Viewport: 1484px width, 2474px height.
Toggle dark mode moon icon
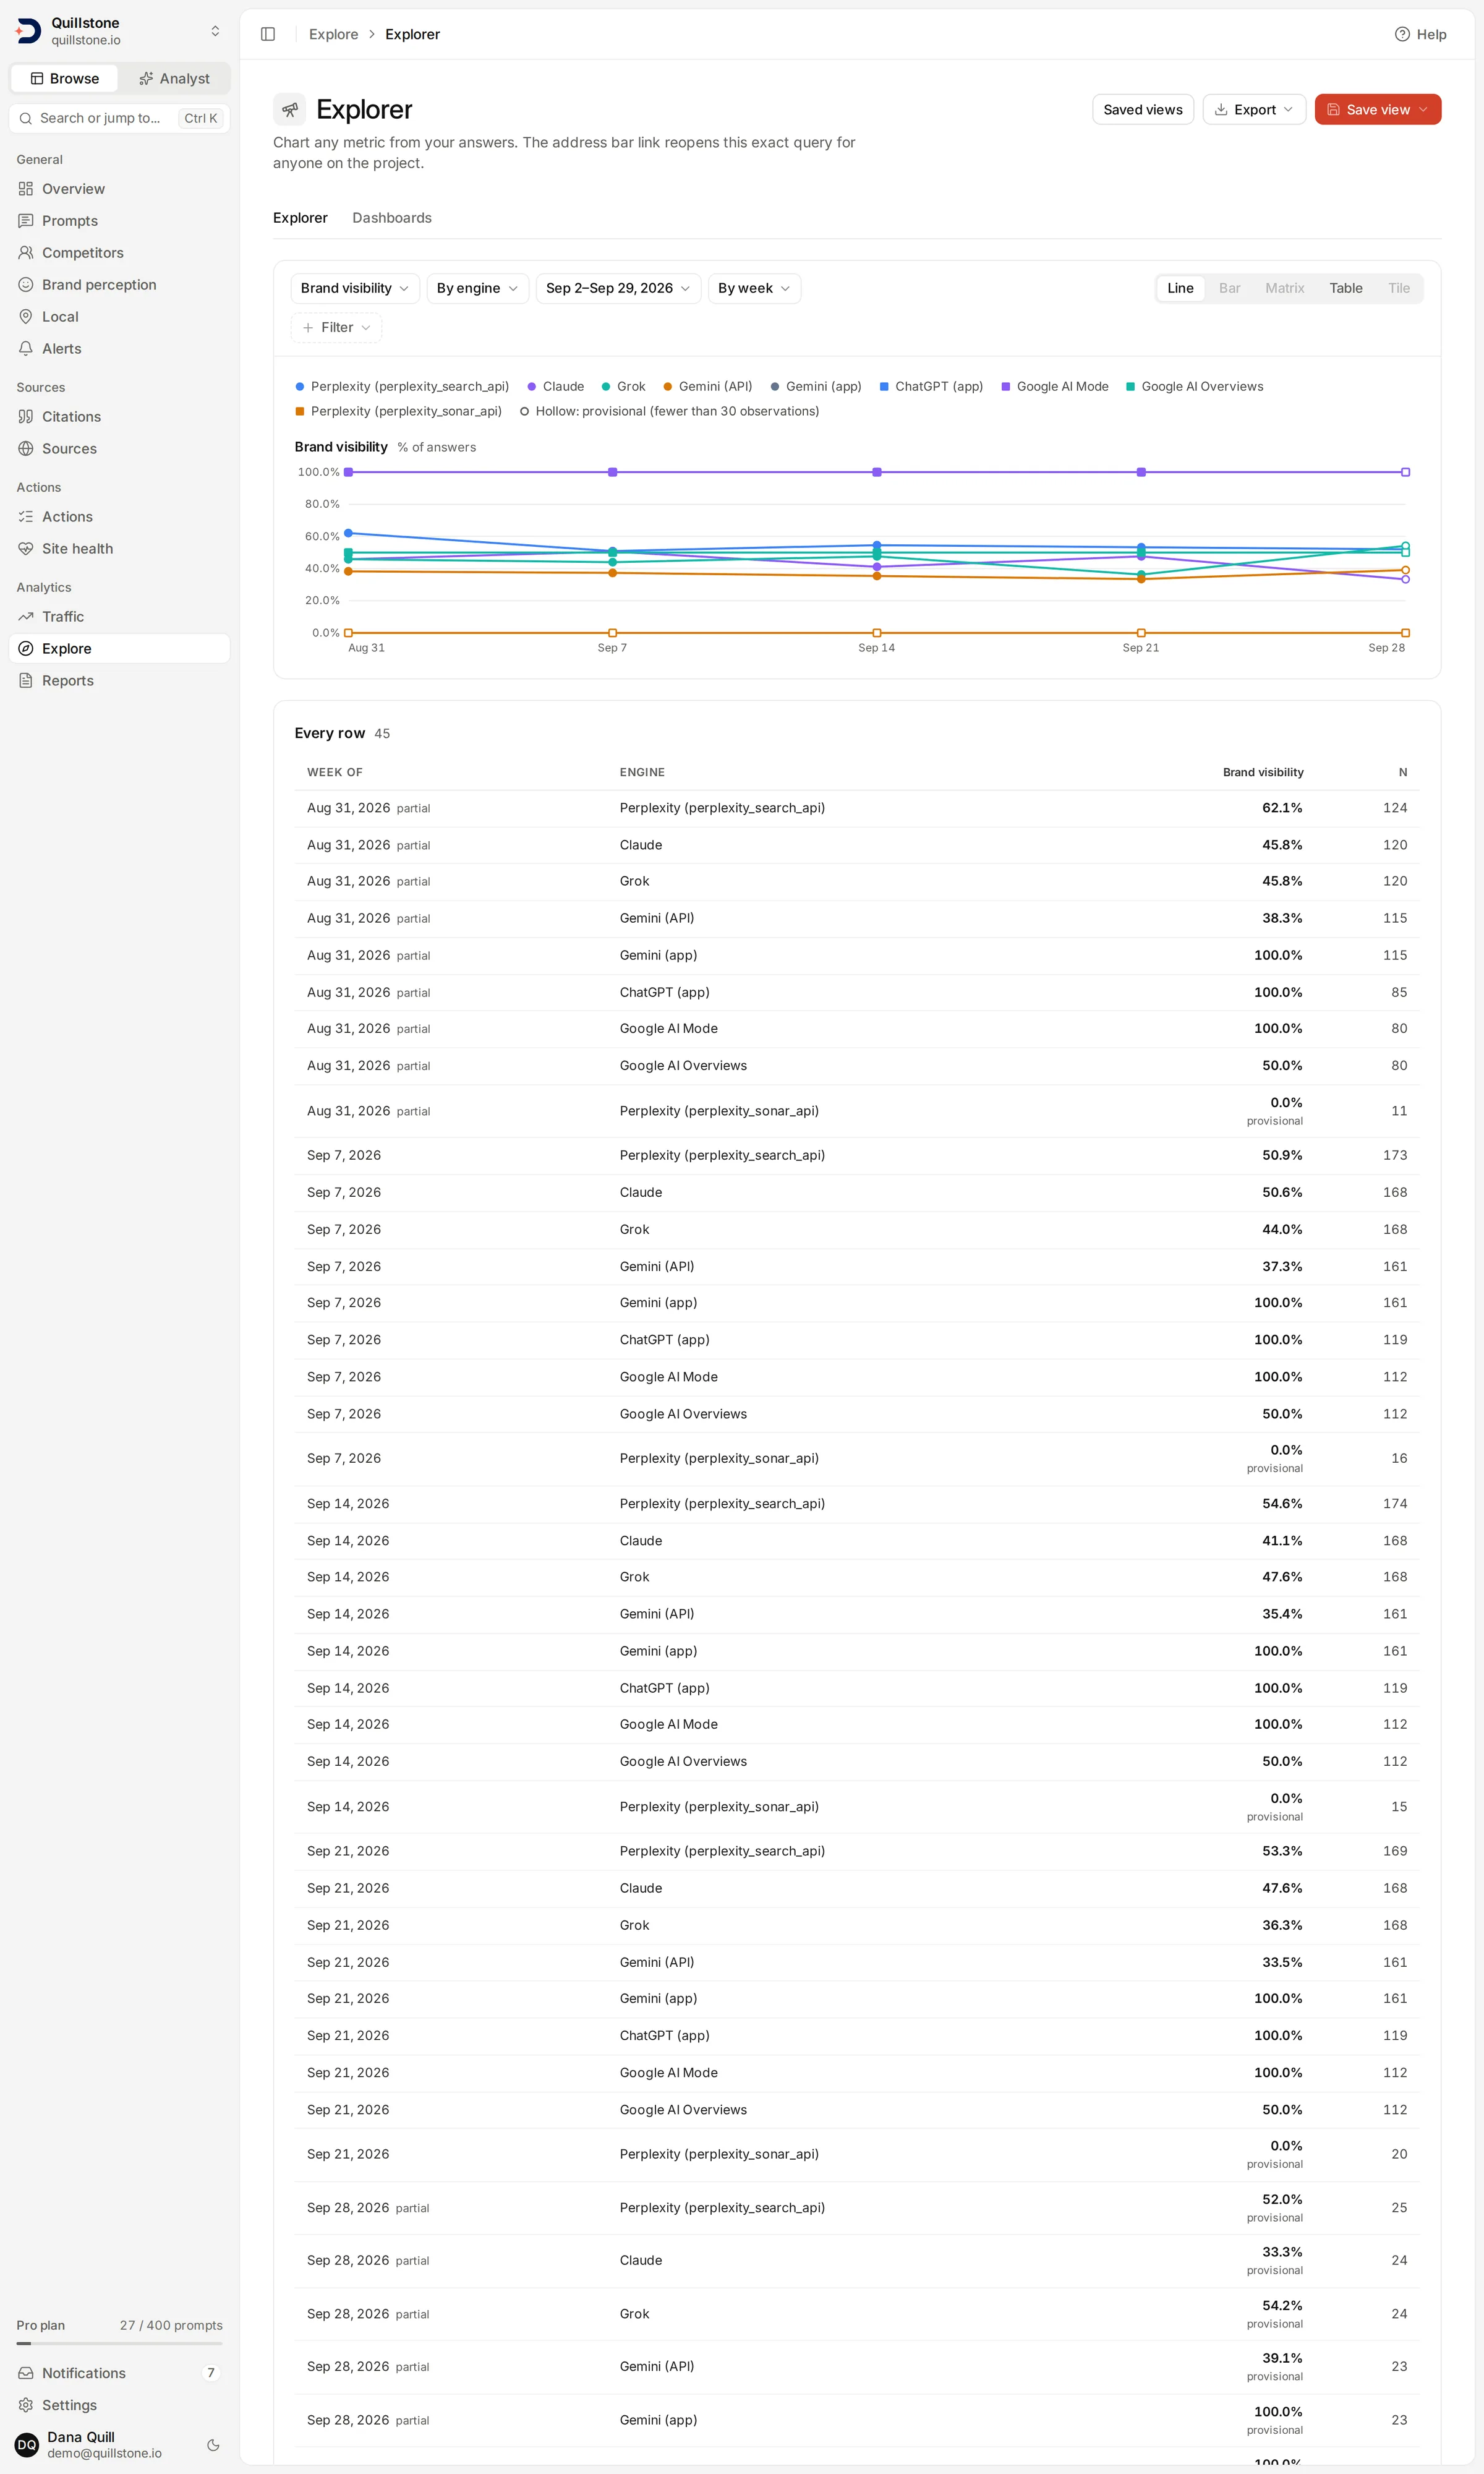213,2445
